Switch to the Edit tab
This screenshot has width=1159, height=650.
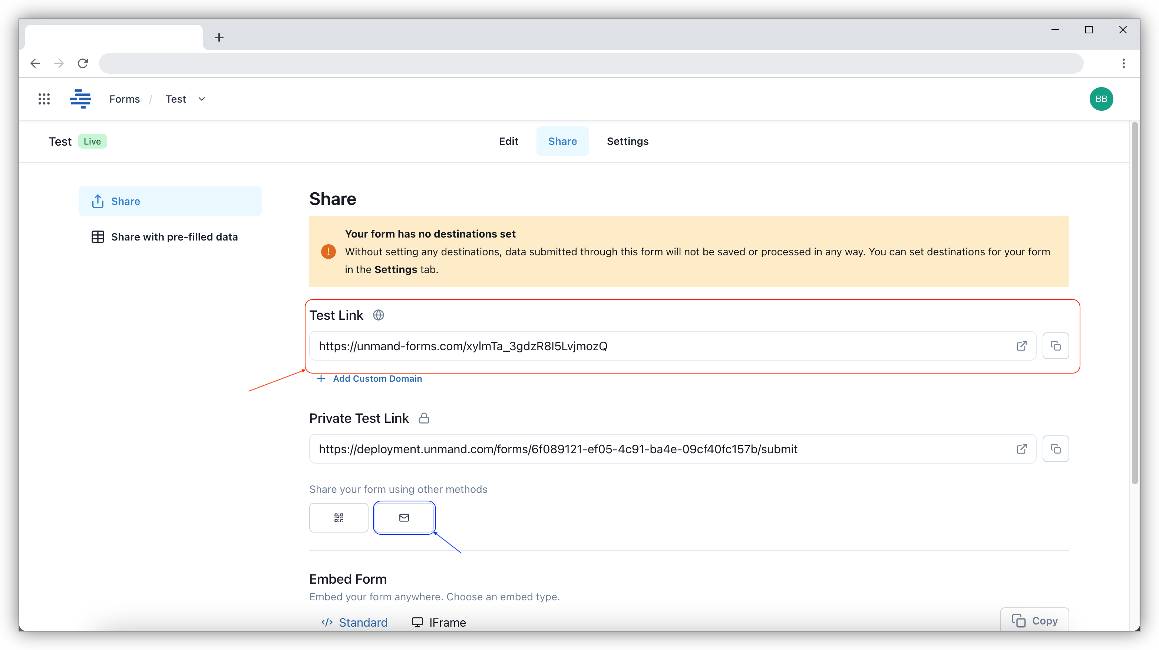509,141
